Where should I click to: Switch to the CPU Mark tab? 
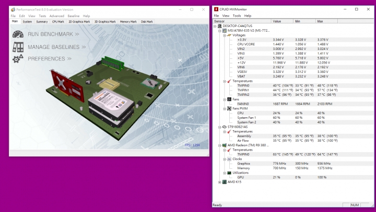pos(58,21)
